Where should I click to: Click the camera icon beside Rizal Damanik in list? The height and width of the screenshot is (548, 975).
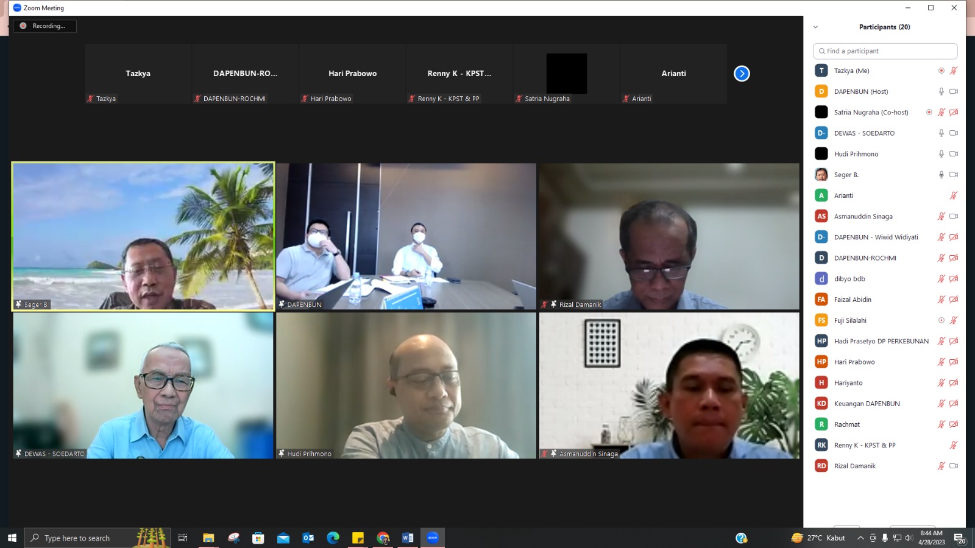tap(954, 466)
